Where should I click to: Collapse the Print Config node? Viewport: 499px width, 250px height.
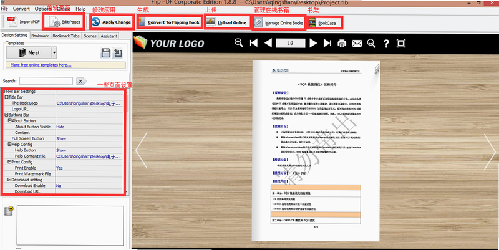[x=9, y=162]
